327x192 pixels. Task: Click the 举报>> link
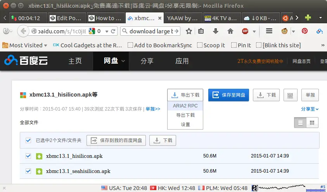pos(153,109)
